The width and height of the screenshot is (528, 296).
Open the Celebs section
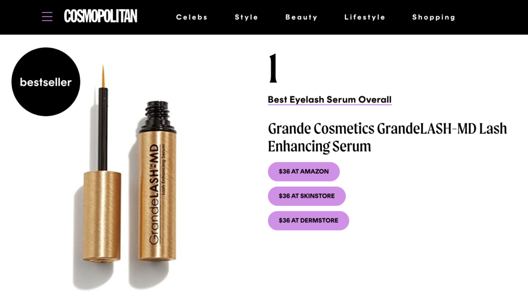tap(192, 17)
